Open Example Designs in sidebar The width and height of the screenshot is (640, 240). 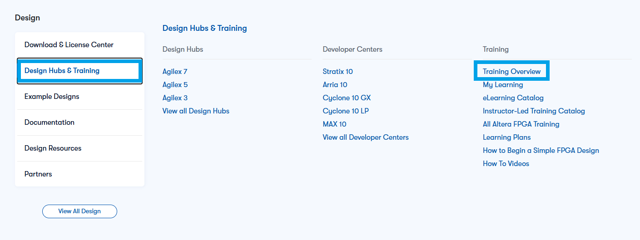pos(52,97)
